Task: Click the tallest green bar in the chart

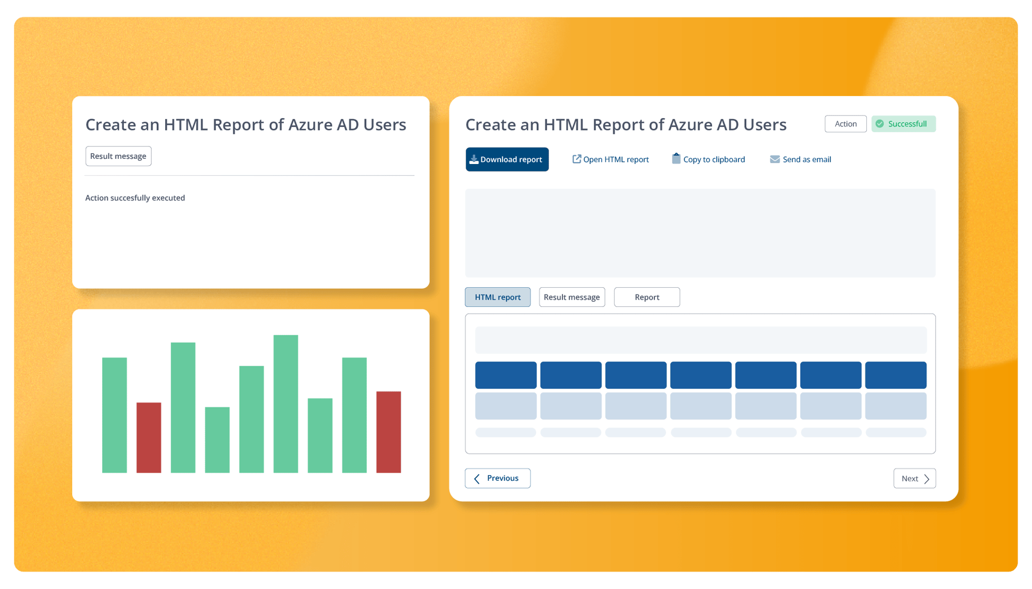Action: 285,404
